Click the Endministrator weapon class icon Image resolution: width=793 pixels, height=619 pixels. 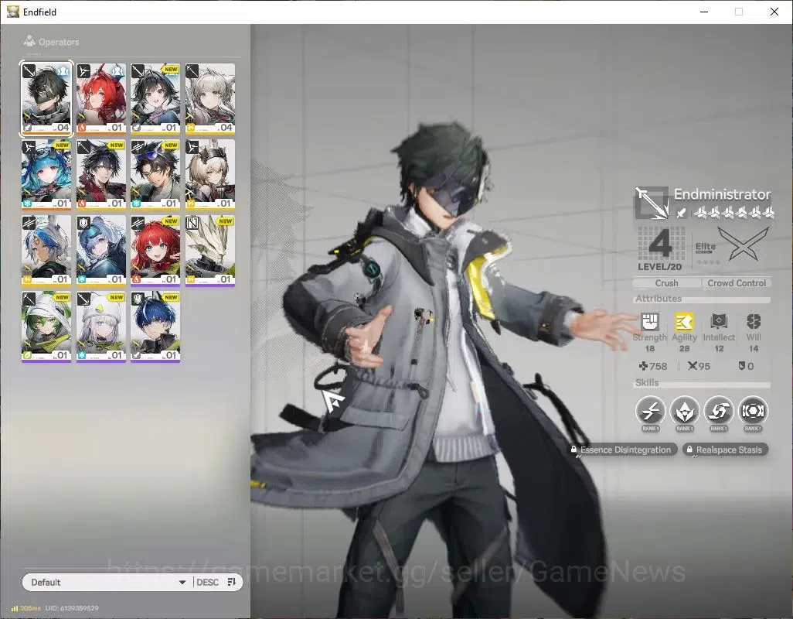tap(652, 203)
